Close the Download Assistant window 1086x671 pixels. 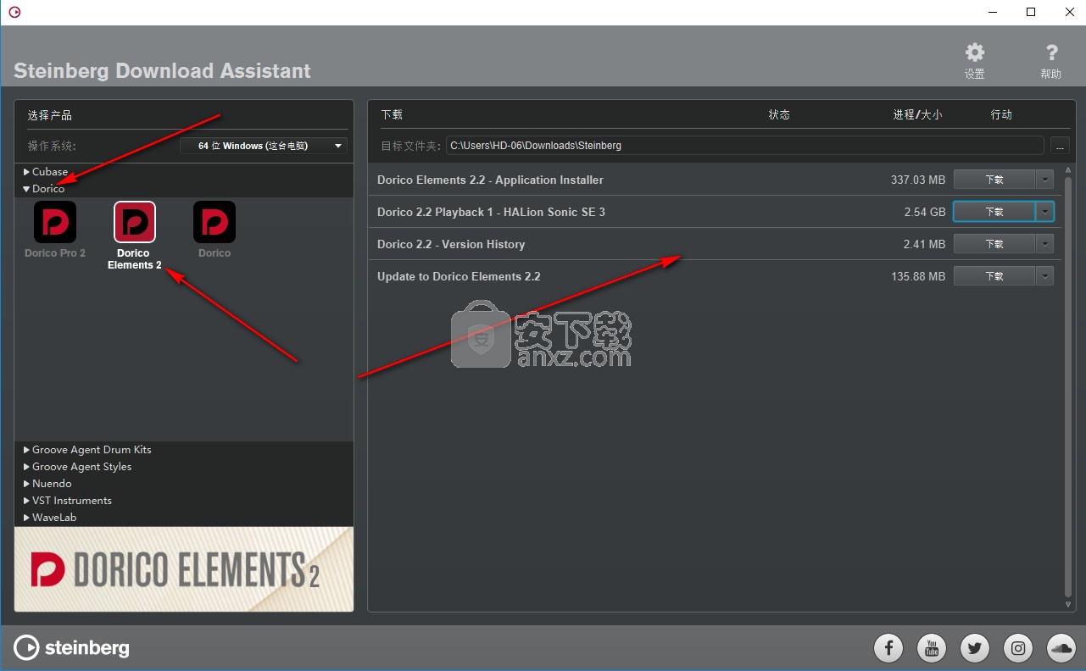[x=1068, y=12]
